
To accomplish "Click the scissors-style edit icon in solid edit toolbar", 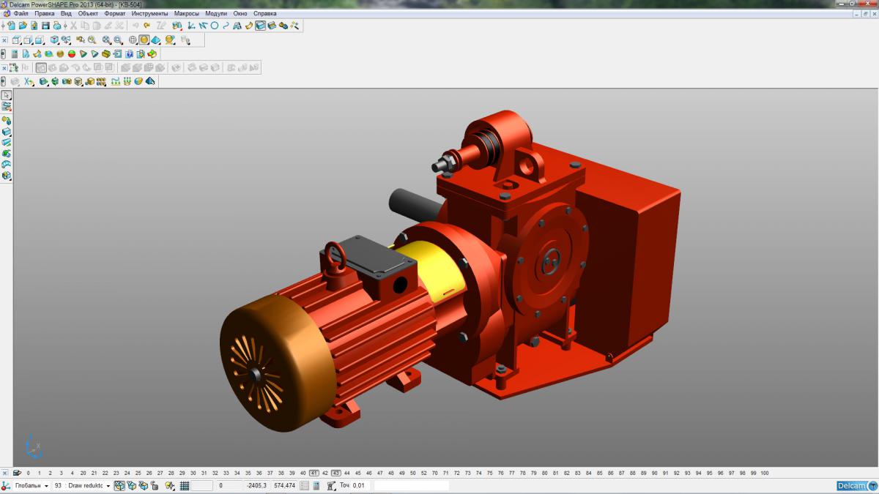I will [x=28, y=81].
